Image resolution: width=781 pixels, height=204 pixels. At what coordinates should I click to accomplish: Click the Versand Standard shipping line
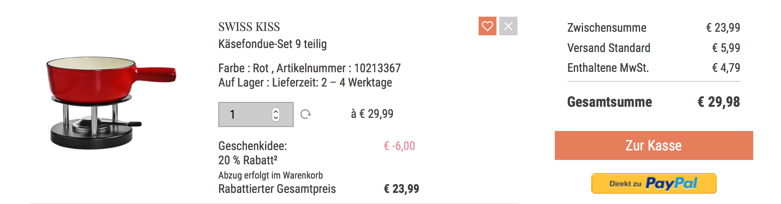(609, 48)
